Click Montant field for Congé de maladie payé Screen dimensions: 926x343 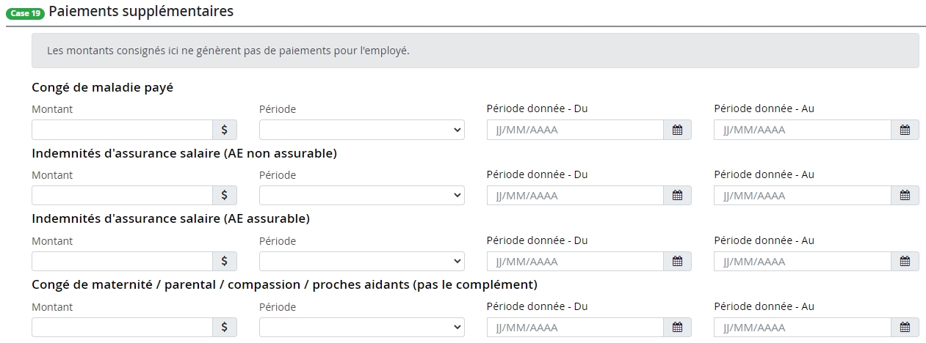pyautogui.click(x=122, y=130)
